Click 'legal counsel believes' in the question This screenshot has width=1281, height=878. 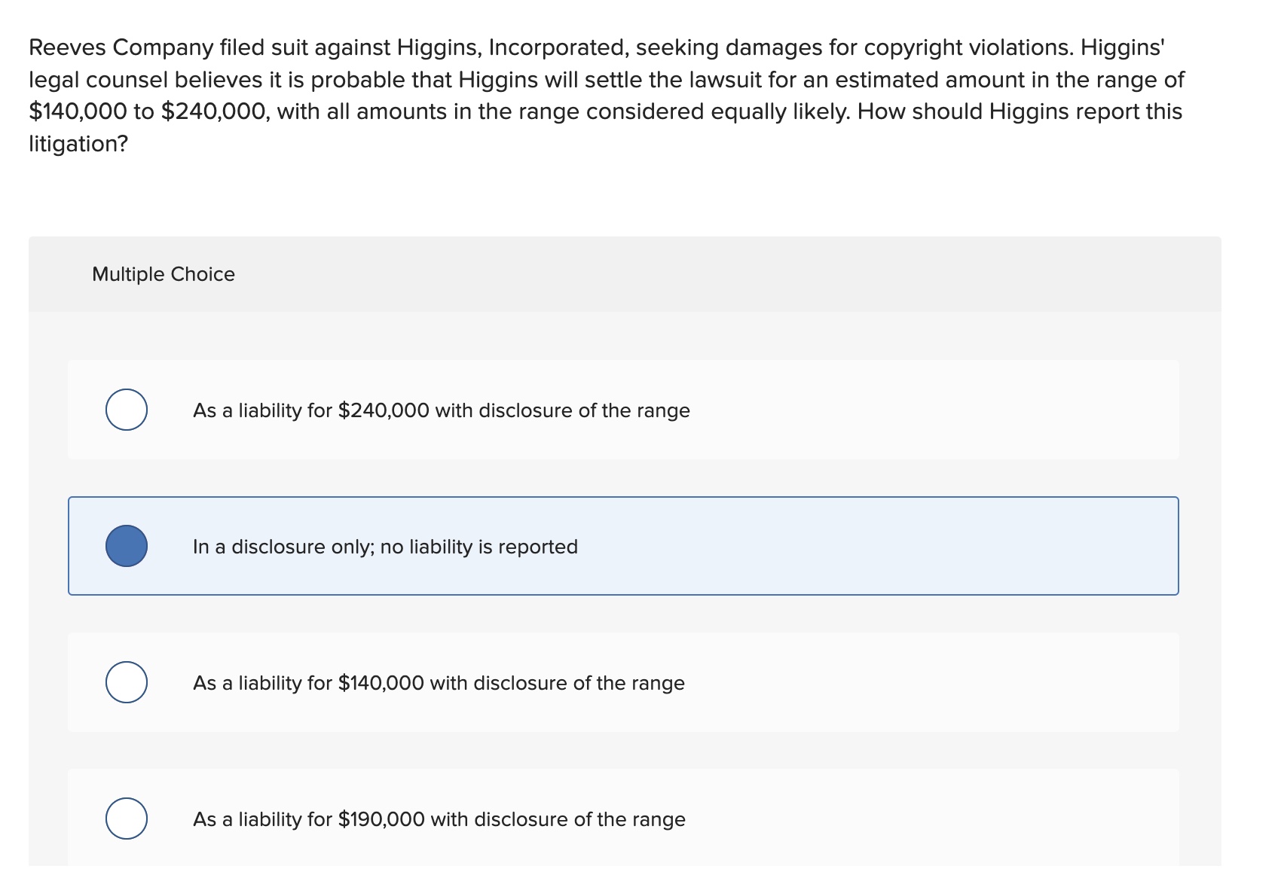click(x=140, y=80)
